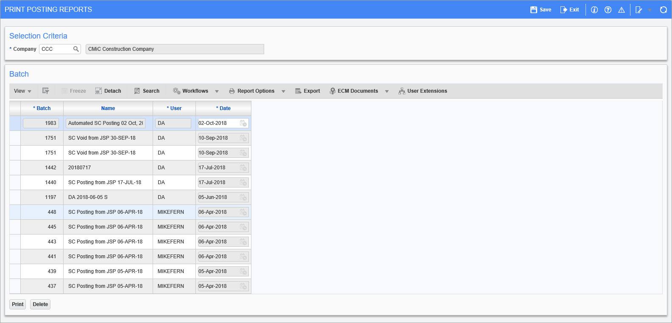Open the help question mark icon
This screenshot has width=672, height=323.
coord(608,10)
